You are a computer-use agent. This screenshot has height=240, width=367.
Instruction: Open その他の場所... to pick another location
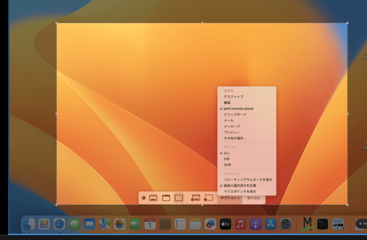tap(235, 138)
